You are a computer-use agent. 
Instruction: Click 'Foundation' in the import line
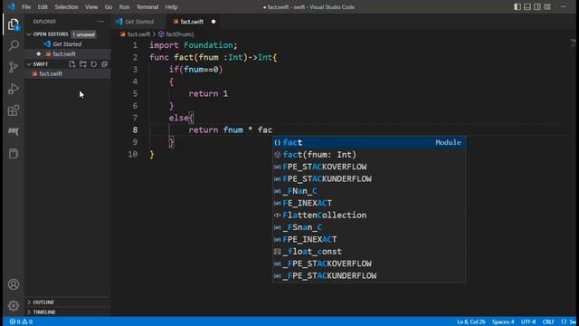(x=208, y=45)
